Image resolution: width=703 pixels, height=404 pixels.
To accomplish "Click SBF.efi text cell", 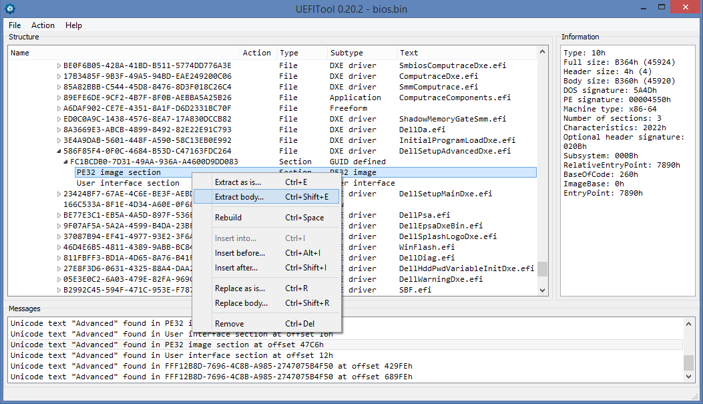I will point(415,290).
